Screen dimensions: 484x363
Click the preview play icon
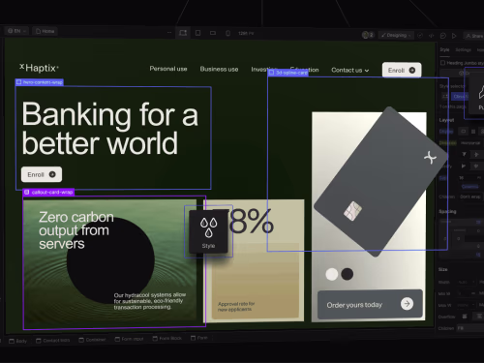tap(454, 36)
